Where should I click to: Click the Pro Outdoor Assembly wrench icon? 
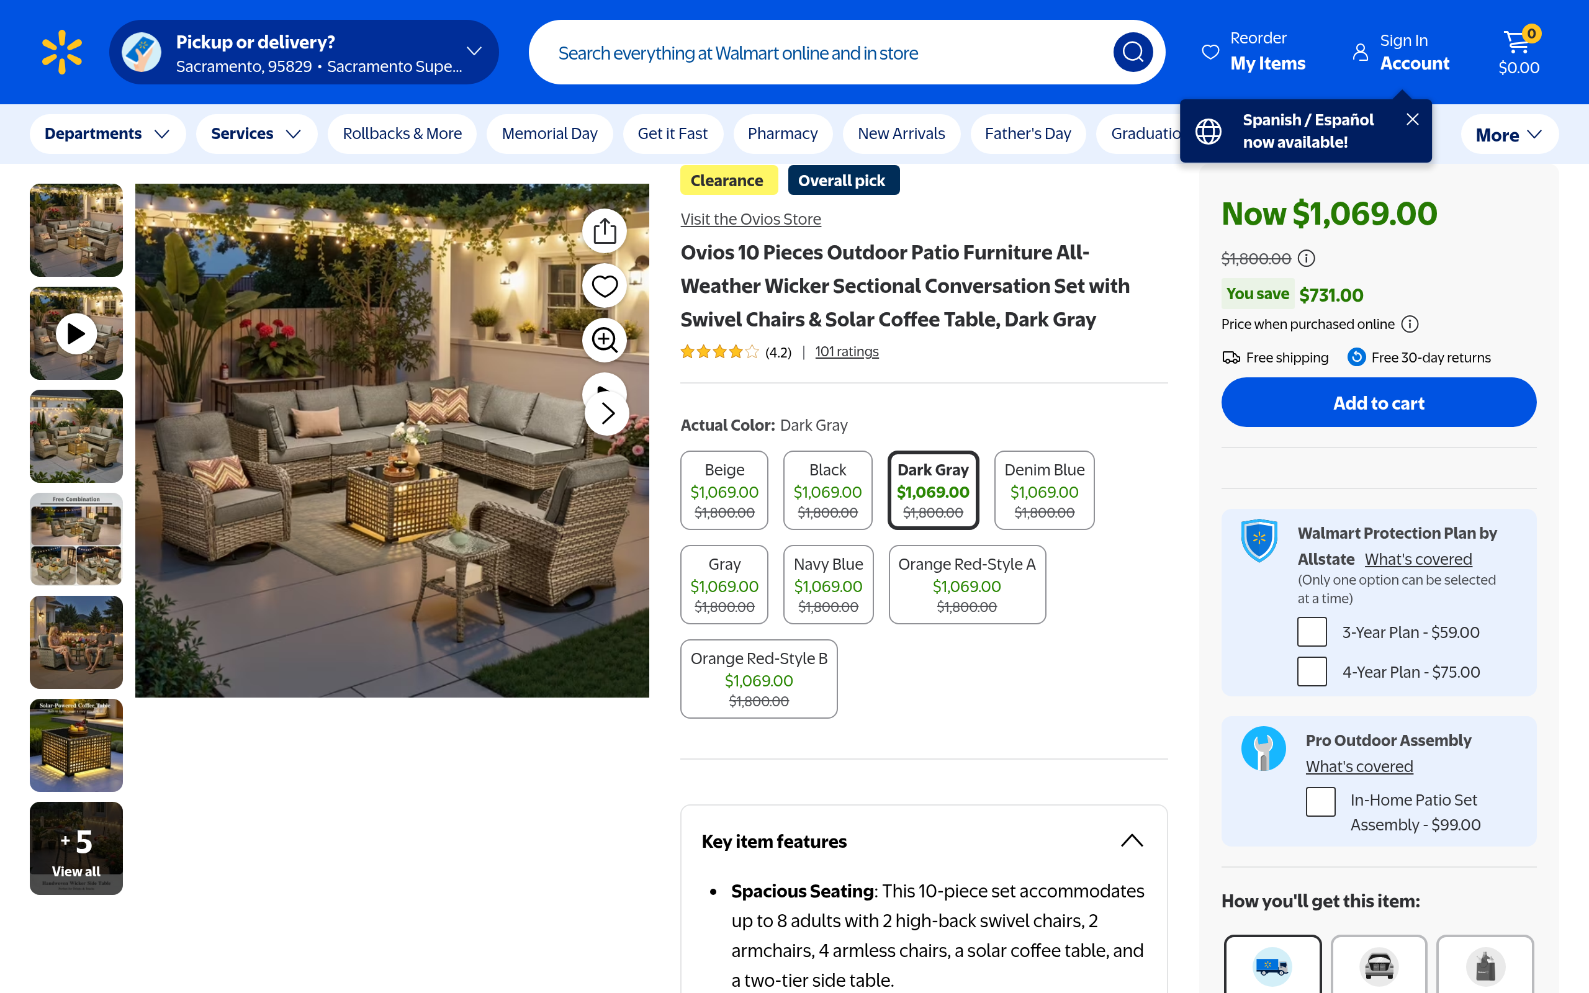tap(1263, 748)
